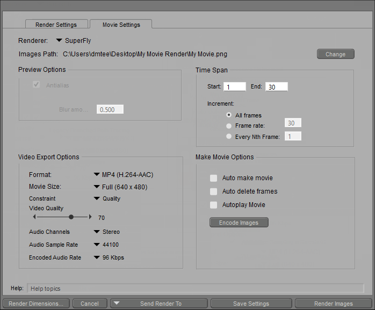This screenshot has width=375, height=310.
Task: Enable the Autoplay Movie checkbox
Action: (x=213, y=205)
